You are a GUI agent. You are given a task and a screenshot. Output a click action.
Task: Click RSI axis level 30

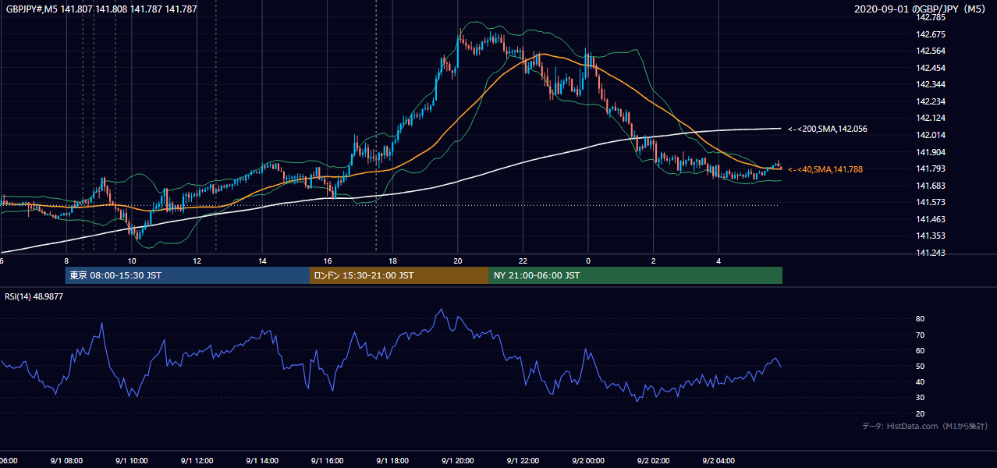(921, 398)
